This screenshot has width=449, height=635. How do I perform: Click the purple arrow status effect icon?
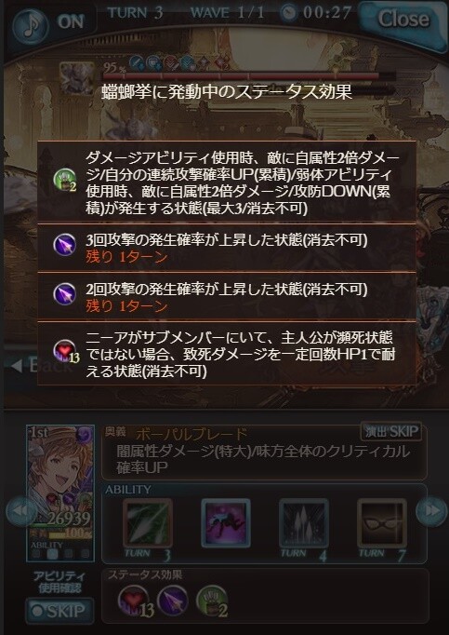172,601
